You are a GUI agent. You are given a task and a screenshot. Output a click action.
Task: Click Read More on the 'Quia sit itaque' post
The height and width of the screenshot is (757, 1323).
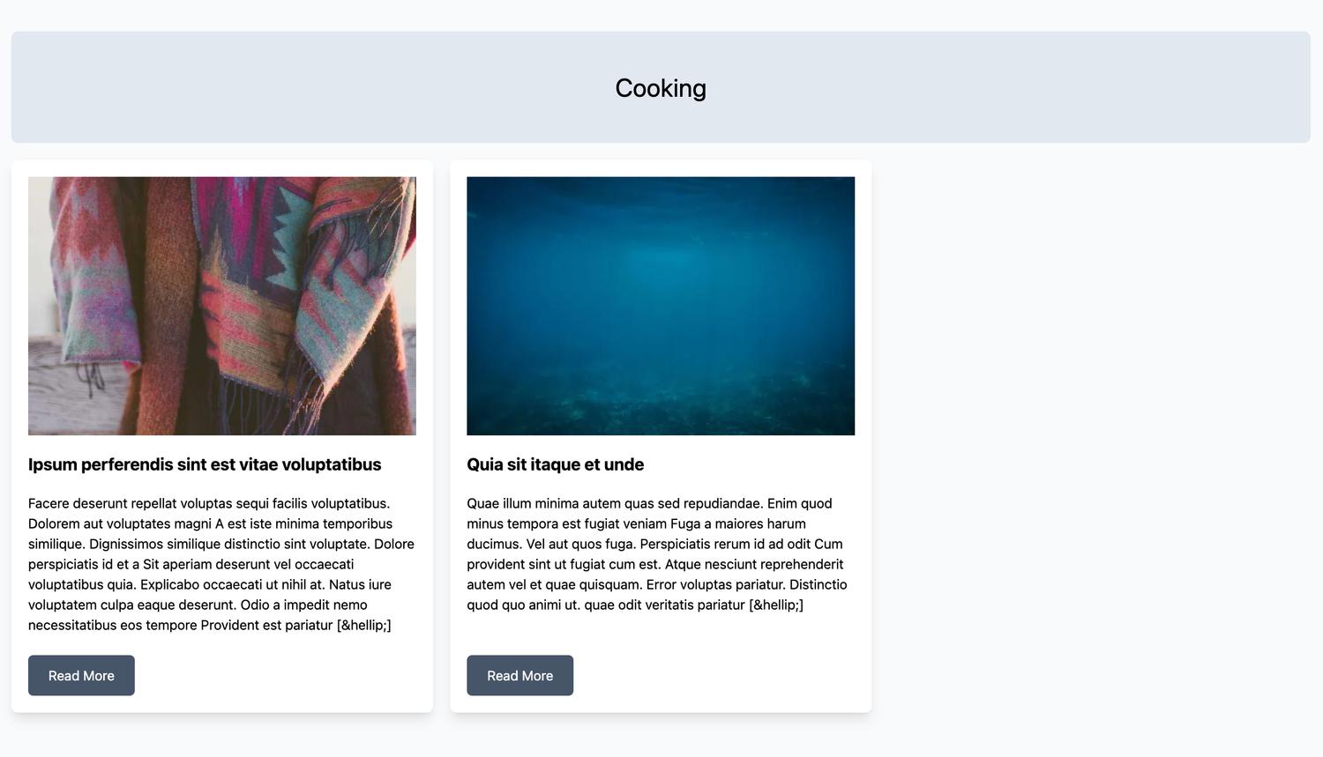[x=519, y=675]
